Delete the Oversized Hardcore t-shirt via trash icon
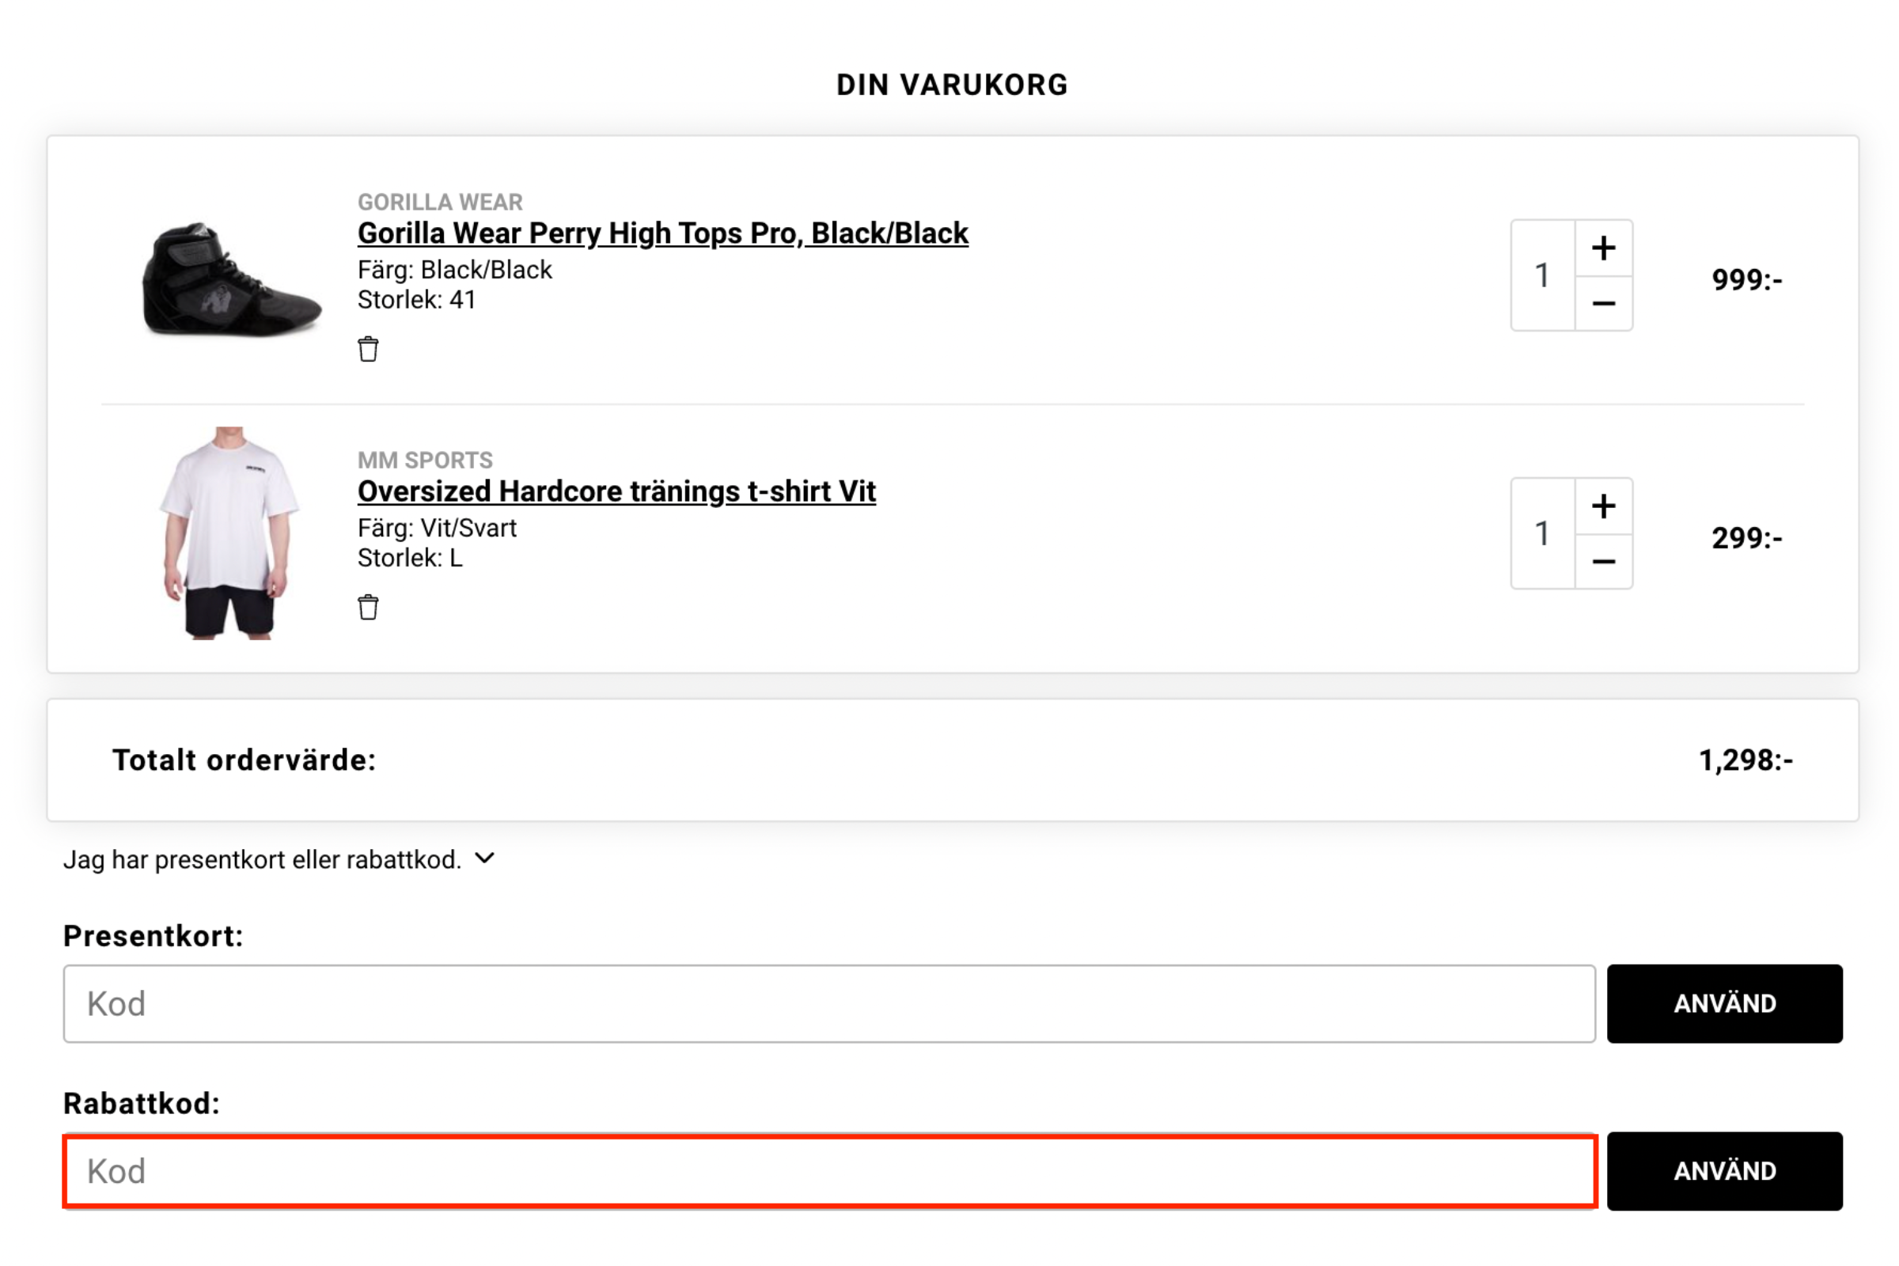 click(368, 607)
